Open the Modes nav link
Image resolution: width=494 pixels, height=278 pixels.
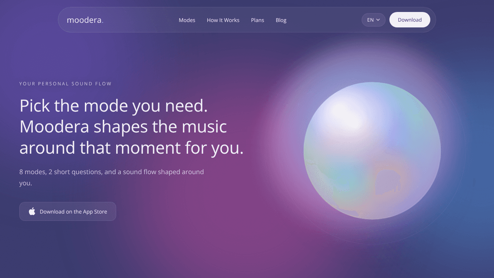tap(187, 20)
